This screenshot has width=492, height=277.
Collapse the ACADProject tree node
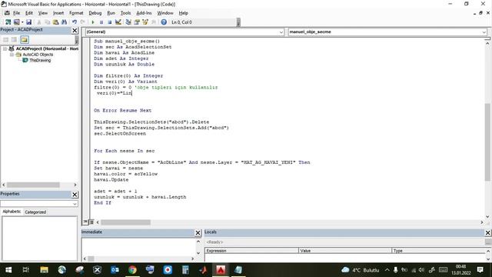click(5, 48)
